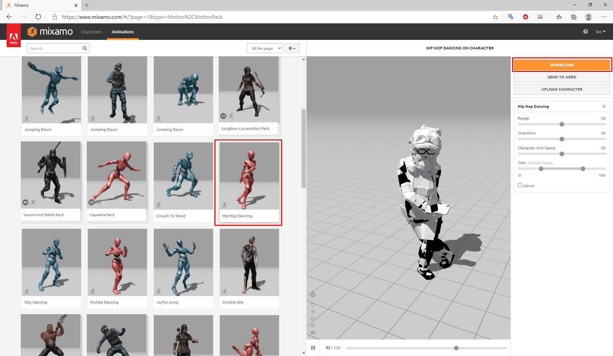613x356 pixels.
Task: Click the search magnifier icon in search box
Action: tap(85, 48)
